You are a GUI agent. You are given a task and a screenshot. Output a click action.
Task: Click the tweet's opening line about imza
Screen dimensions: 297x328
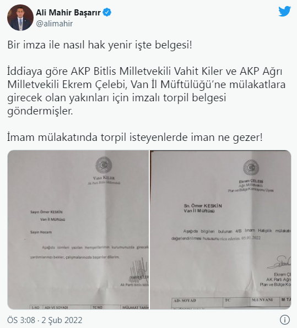[x=100, y=45]
